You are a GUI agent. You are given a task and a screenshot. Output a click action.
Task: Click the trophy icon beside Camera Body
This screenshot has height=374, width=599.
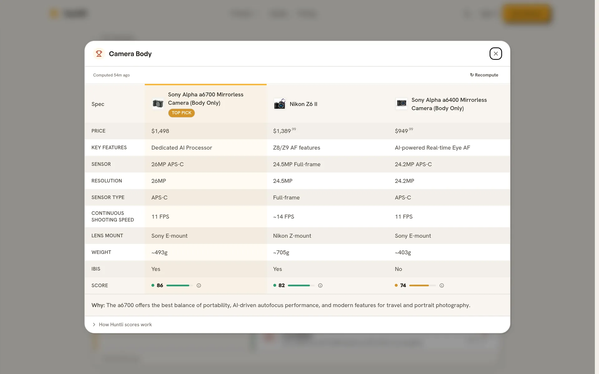(x=99, y=54)
